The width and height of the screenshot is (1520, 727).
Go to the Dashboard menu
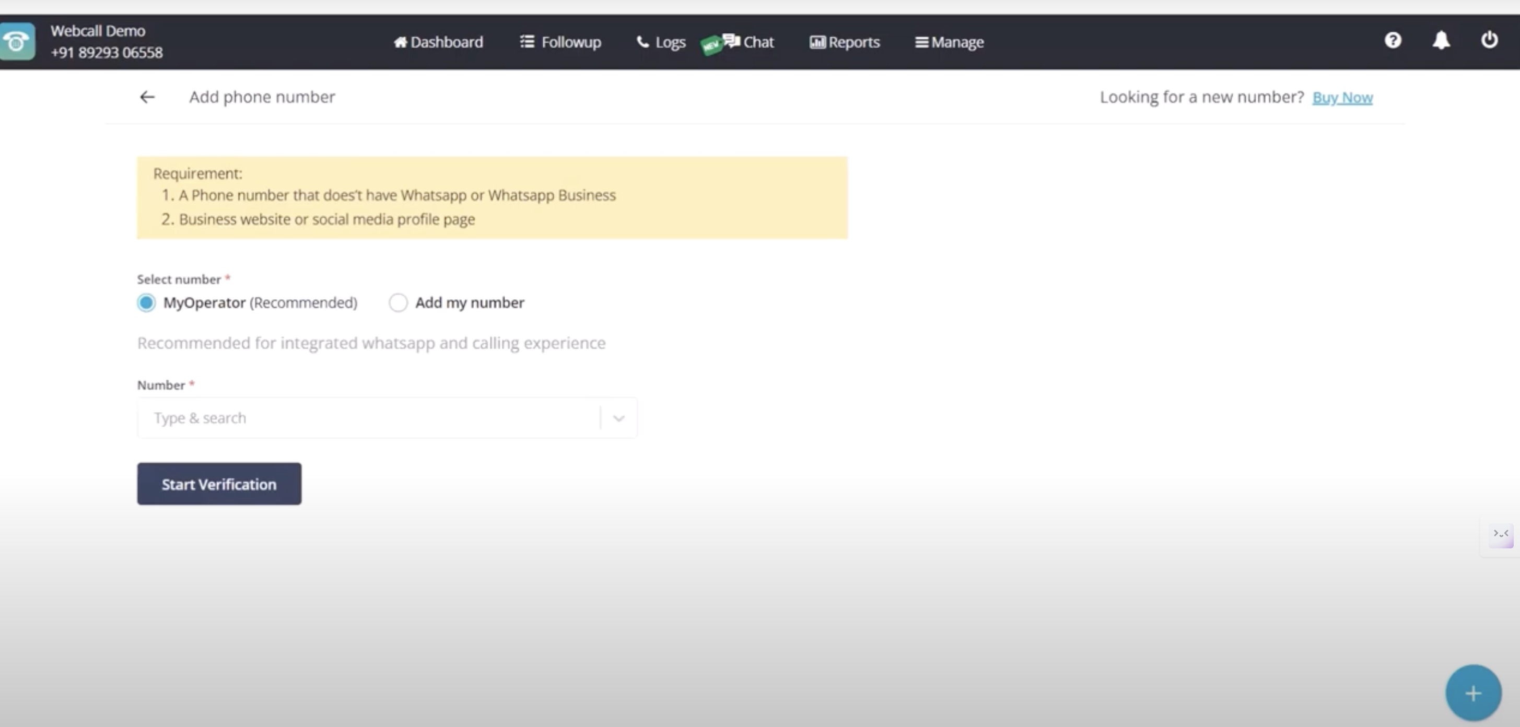click(437, 41)
